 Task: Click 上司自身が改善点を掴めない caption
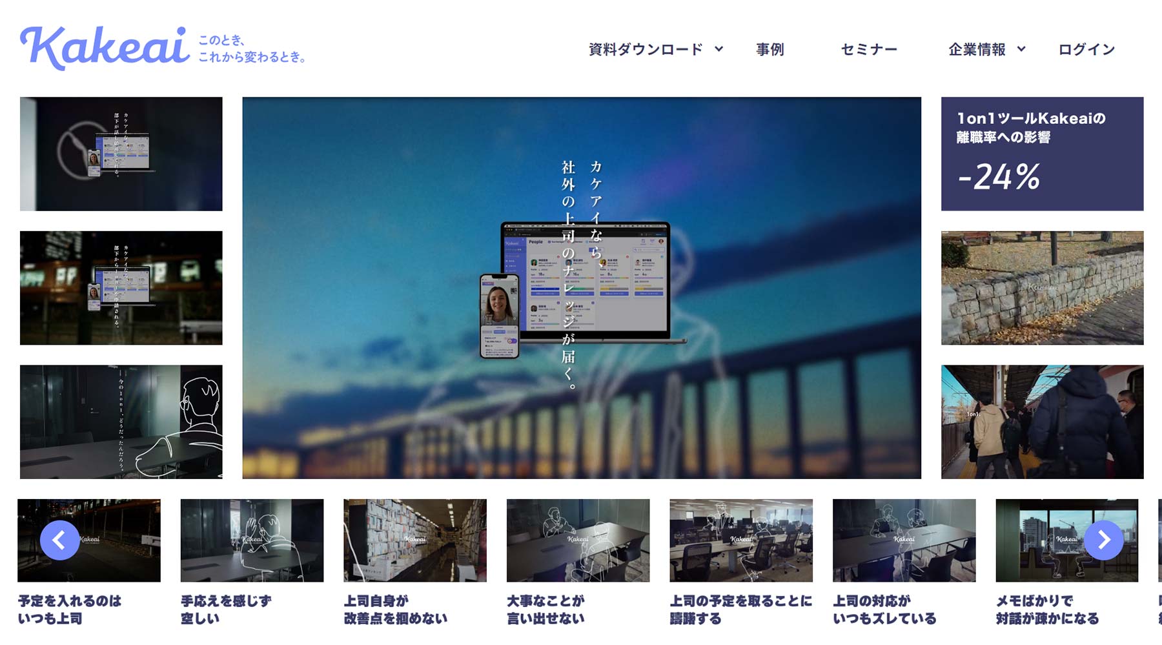coord(396,609)
